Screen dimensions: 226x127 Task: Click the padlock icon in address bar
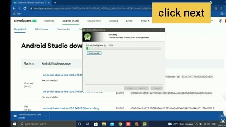point(31,8)
